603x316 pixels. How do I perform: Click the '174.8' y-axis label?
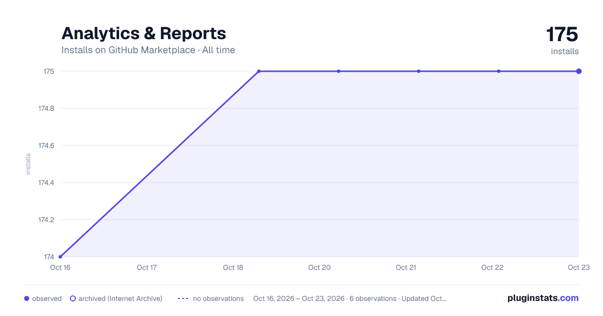point(46,108)
